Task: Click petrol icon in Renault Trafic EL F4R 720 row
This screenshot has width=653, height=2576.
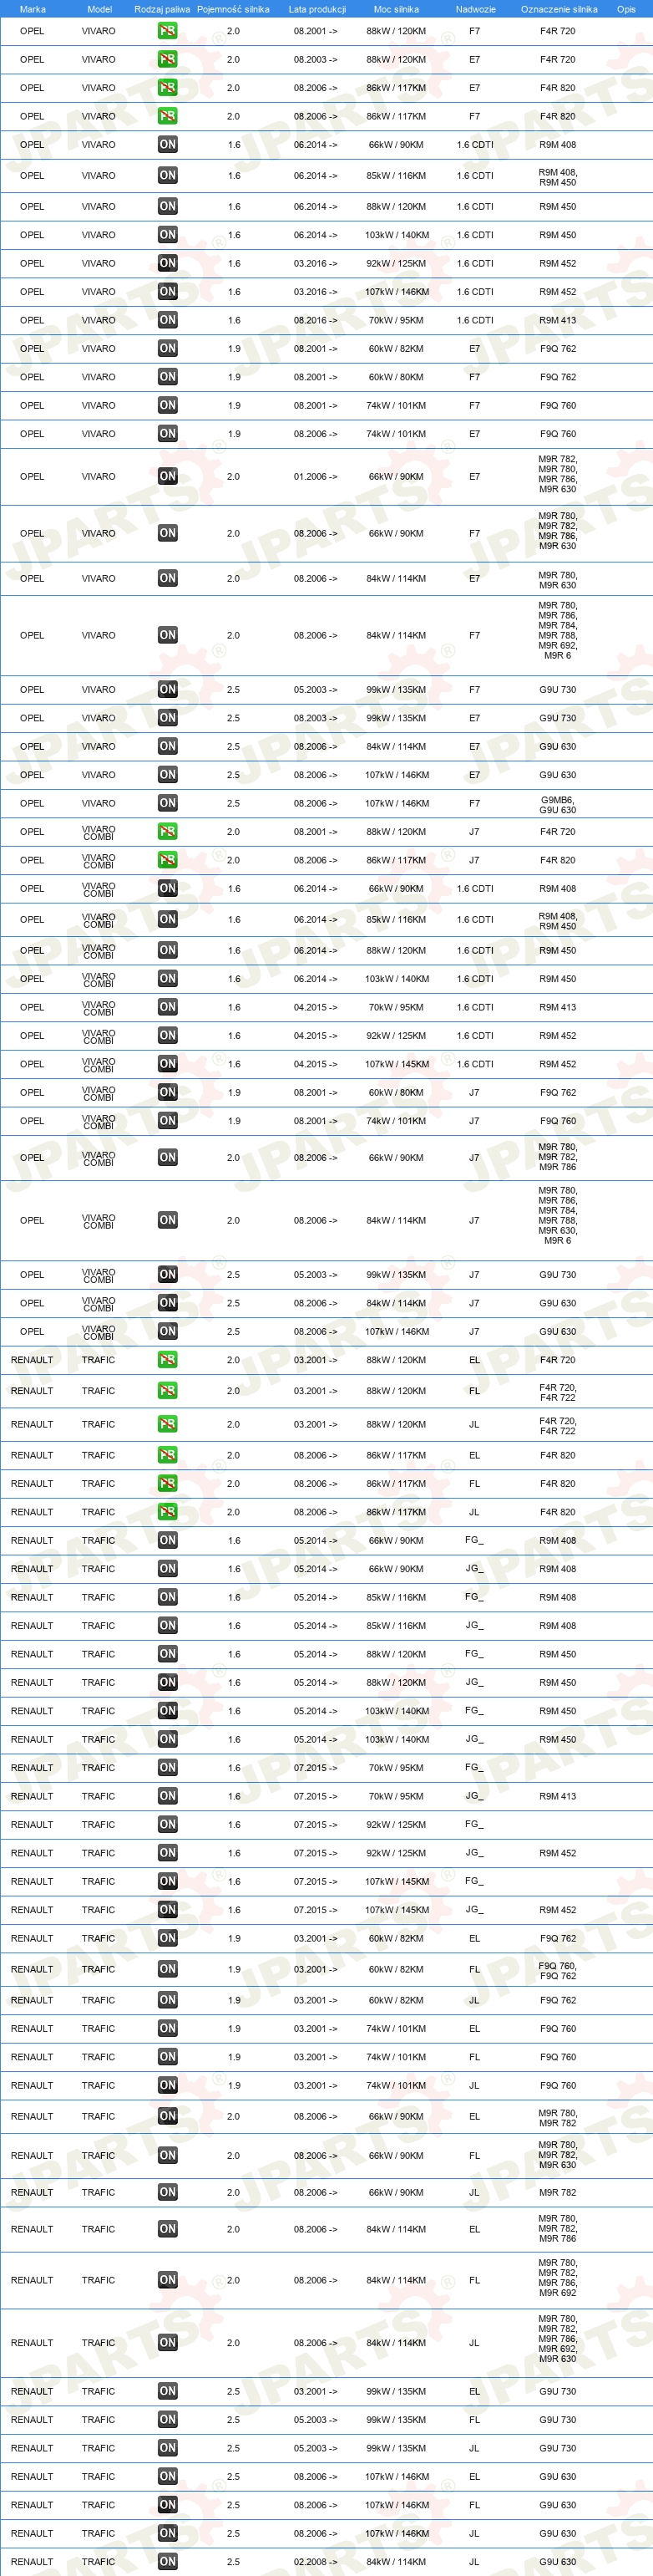Action: pos(168,1360)
